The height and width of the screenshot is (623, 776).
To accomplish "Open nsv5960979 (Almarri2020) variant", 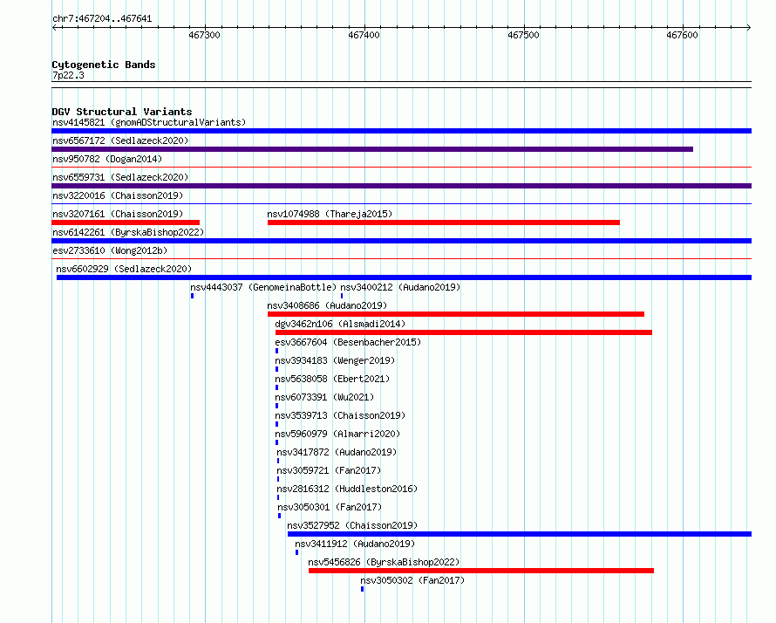I will (337, 434).
